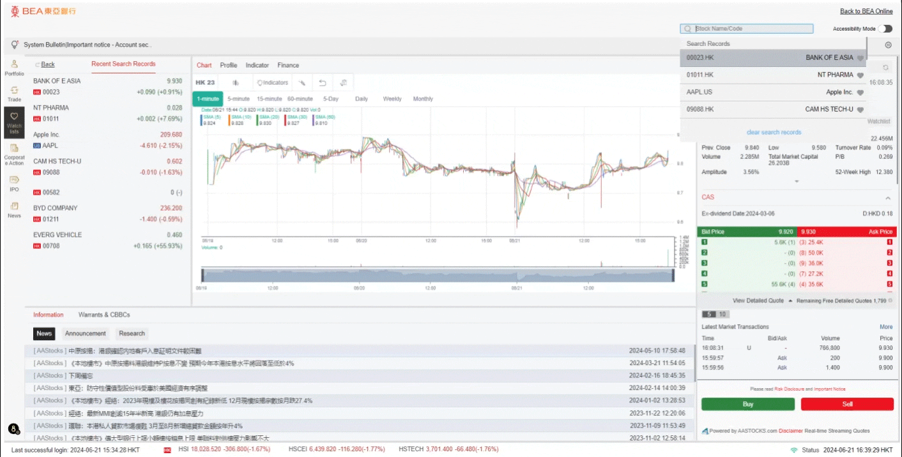Click the red Sell button

tap(847, 404)
